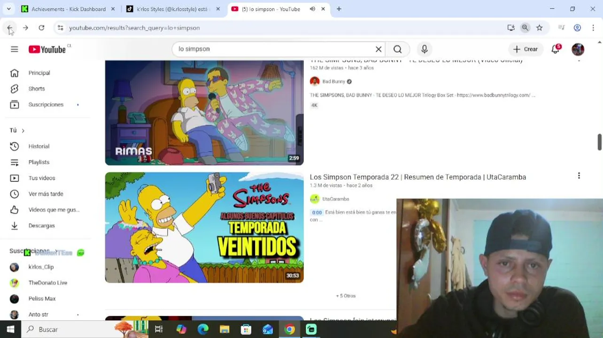This screenshot has height=338, width=603.
Task: Open the YouTube account avatar menu
Action: pos(578,49)
